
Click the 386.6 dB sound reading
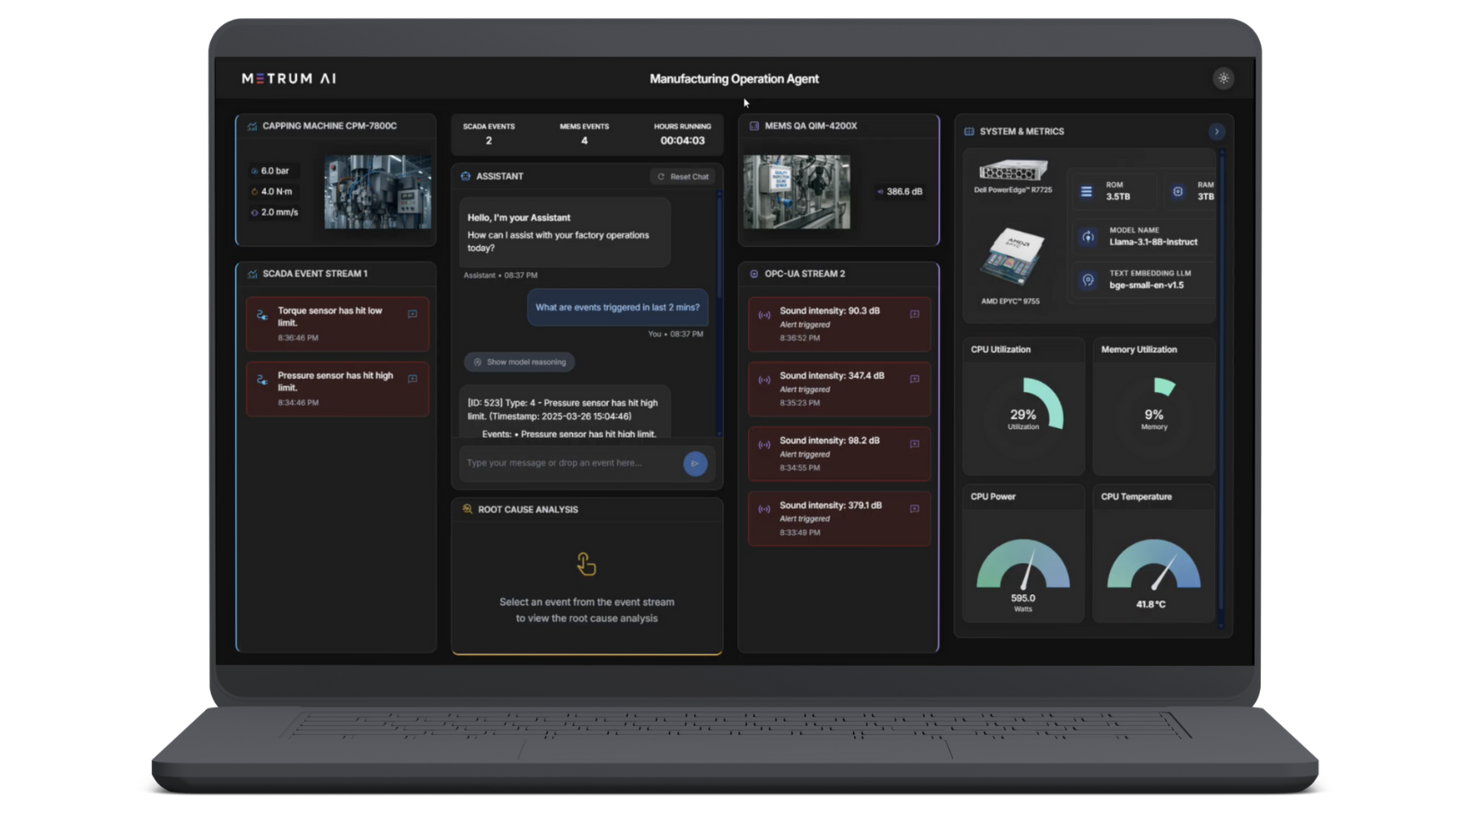pyautogui.click(x=900, y=191)
